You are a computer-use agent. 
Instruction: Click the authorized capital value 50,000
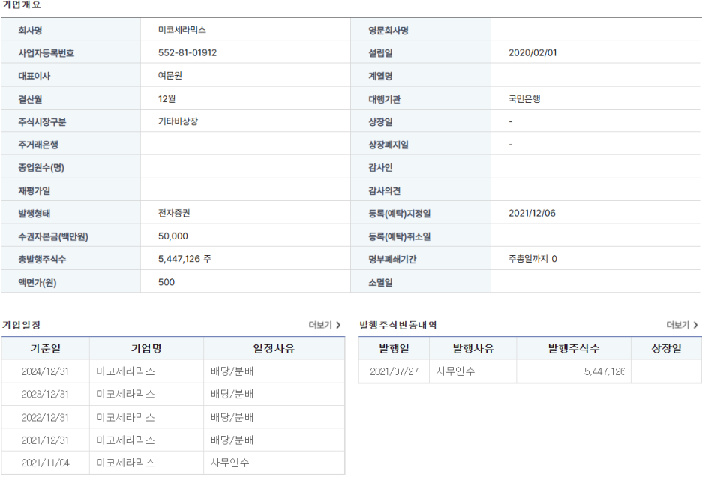(172, 236)
